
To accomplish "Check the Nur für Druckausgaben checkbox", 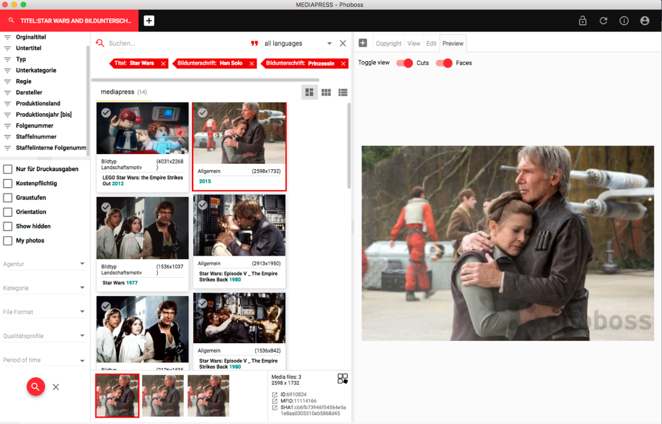I will click(x=8, y=169).
